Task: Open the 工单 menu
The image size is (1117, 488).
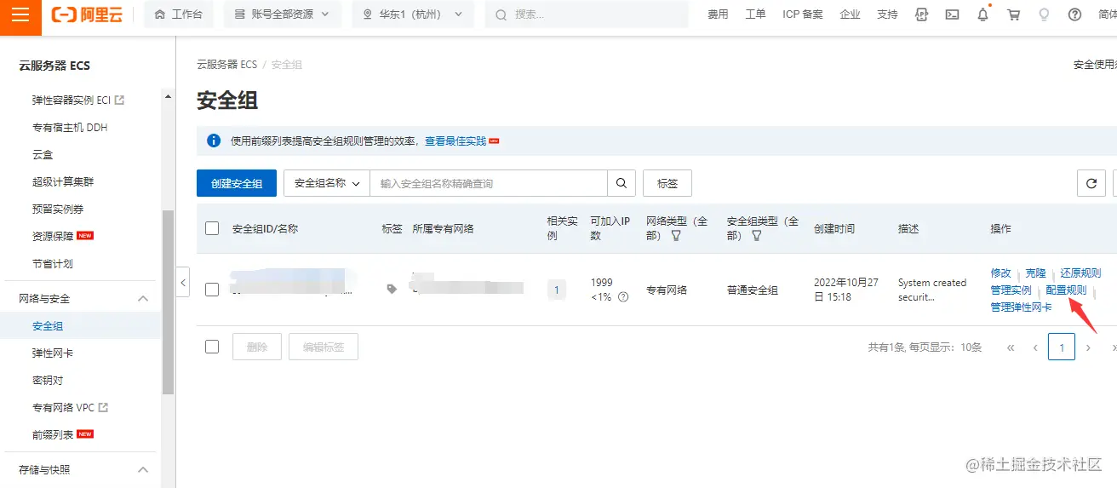Action: click(755, 14)
